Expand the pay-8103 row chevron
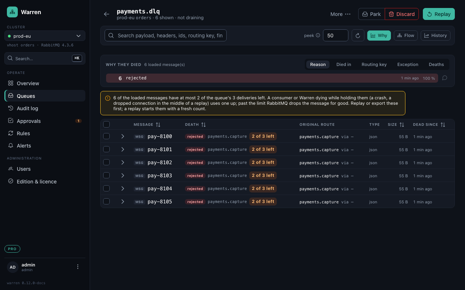Image resolution: width=465 pixels, height=290 pixels. coord(123,175)
